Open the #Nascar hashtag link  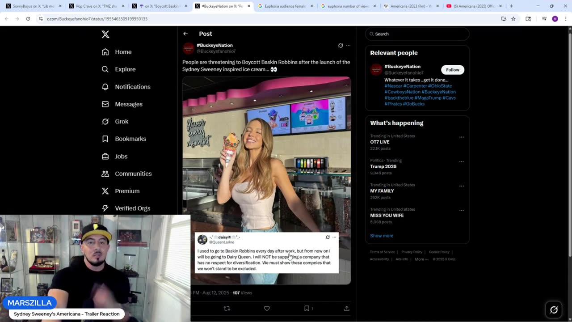click(393, 86)
